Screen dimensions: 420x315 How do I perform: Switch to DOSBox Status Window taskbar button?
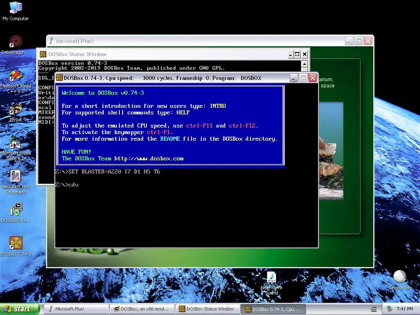[208, 309]
